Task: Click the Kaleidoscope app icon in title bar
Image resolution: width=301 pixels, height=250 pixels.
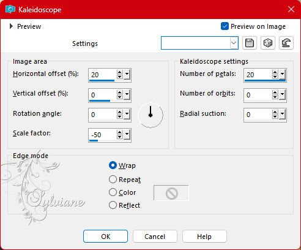Action: (10, 9)
